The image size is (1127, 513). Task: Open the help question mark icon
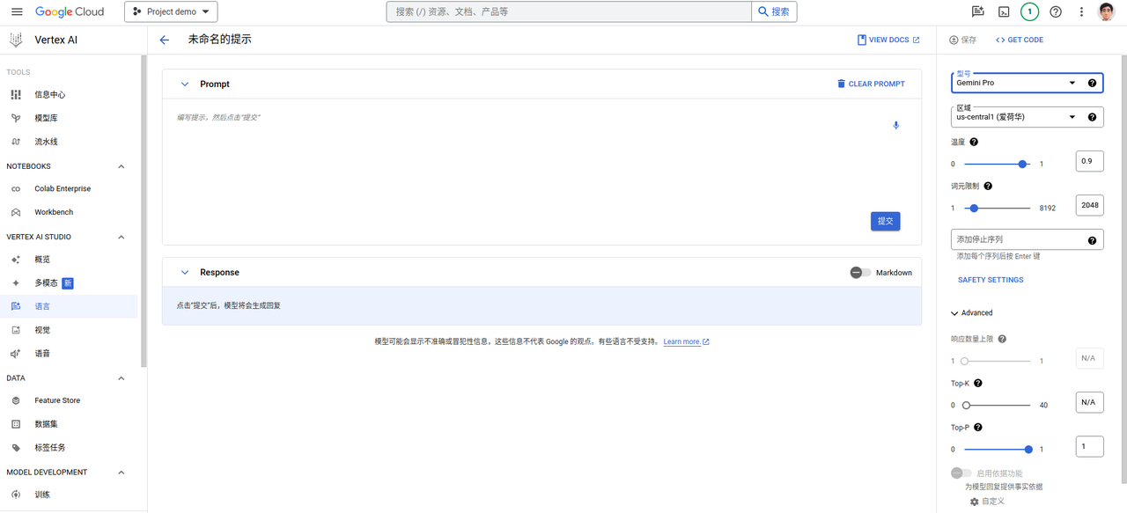(1055, 11)
